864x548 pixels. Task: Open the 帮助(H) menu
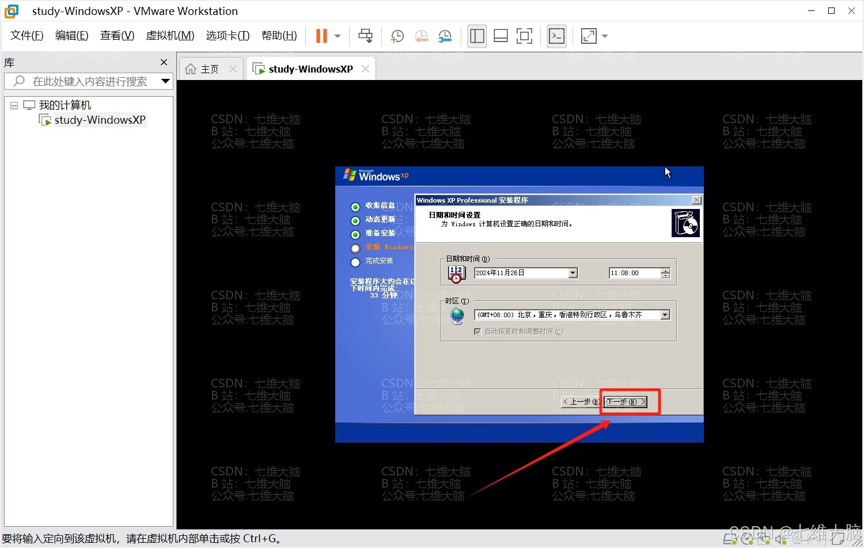click(279, 36)
